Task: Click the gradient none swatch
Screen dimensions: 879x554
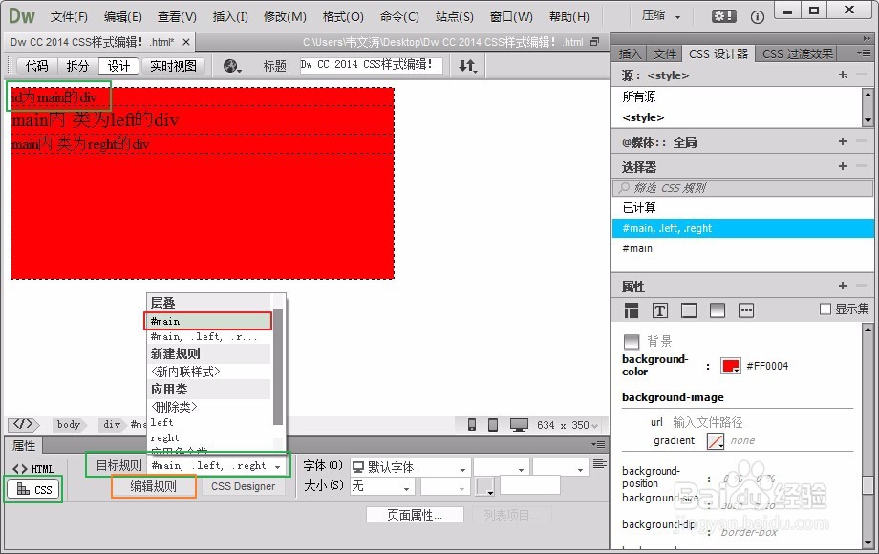Action: click(716, 441)
